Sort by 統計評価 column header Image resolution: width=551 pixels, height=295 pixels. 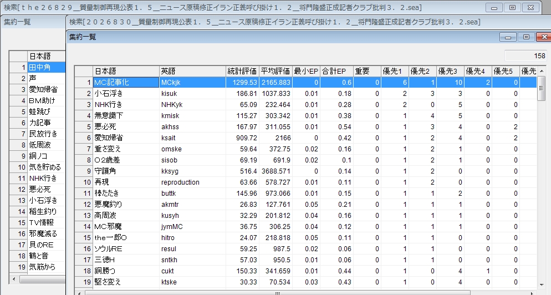[x=242, y=71]
